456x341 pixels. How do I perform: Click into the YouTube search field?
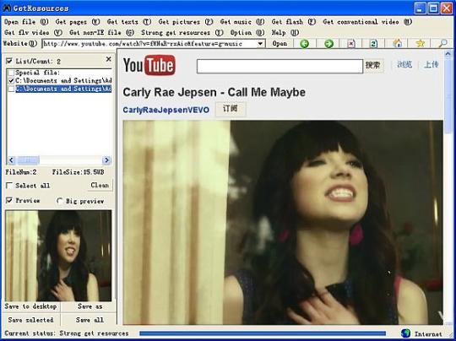tap(280, 67)
